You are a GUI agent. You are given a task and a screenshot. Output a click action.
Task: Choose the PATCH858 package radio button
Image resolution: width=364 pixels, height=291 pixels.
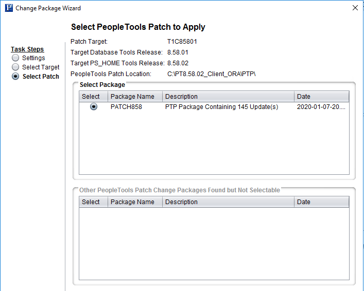click(x=94, y=106)
